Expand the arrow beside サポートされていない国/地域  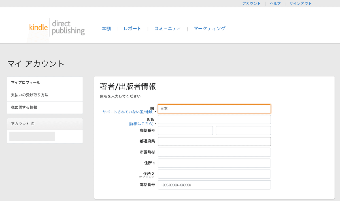click(155, 112)
